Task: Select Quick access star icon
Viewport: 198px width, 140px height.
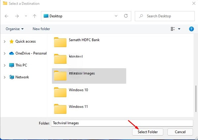Action: point(12,41)
